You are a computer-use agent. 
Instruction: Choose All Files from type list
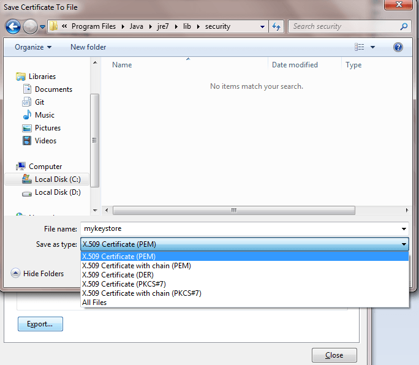pos(244,303)
